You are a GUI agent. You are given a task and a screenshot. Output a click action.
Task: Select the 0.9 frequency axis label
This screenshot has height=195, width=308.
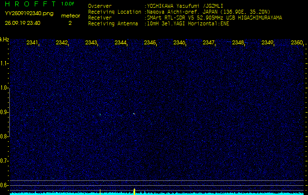point(4,112)
